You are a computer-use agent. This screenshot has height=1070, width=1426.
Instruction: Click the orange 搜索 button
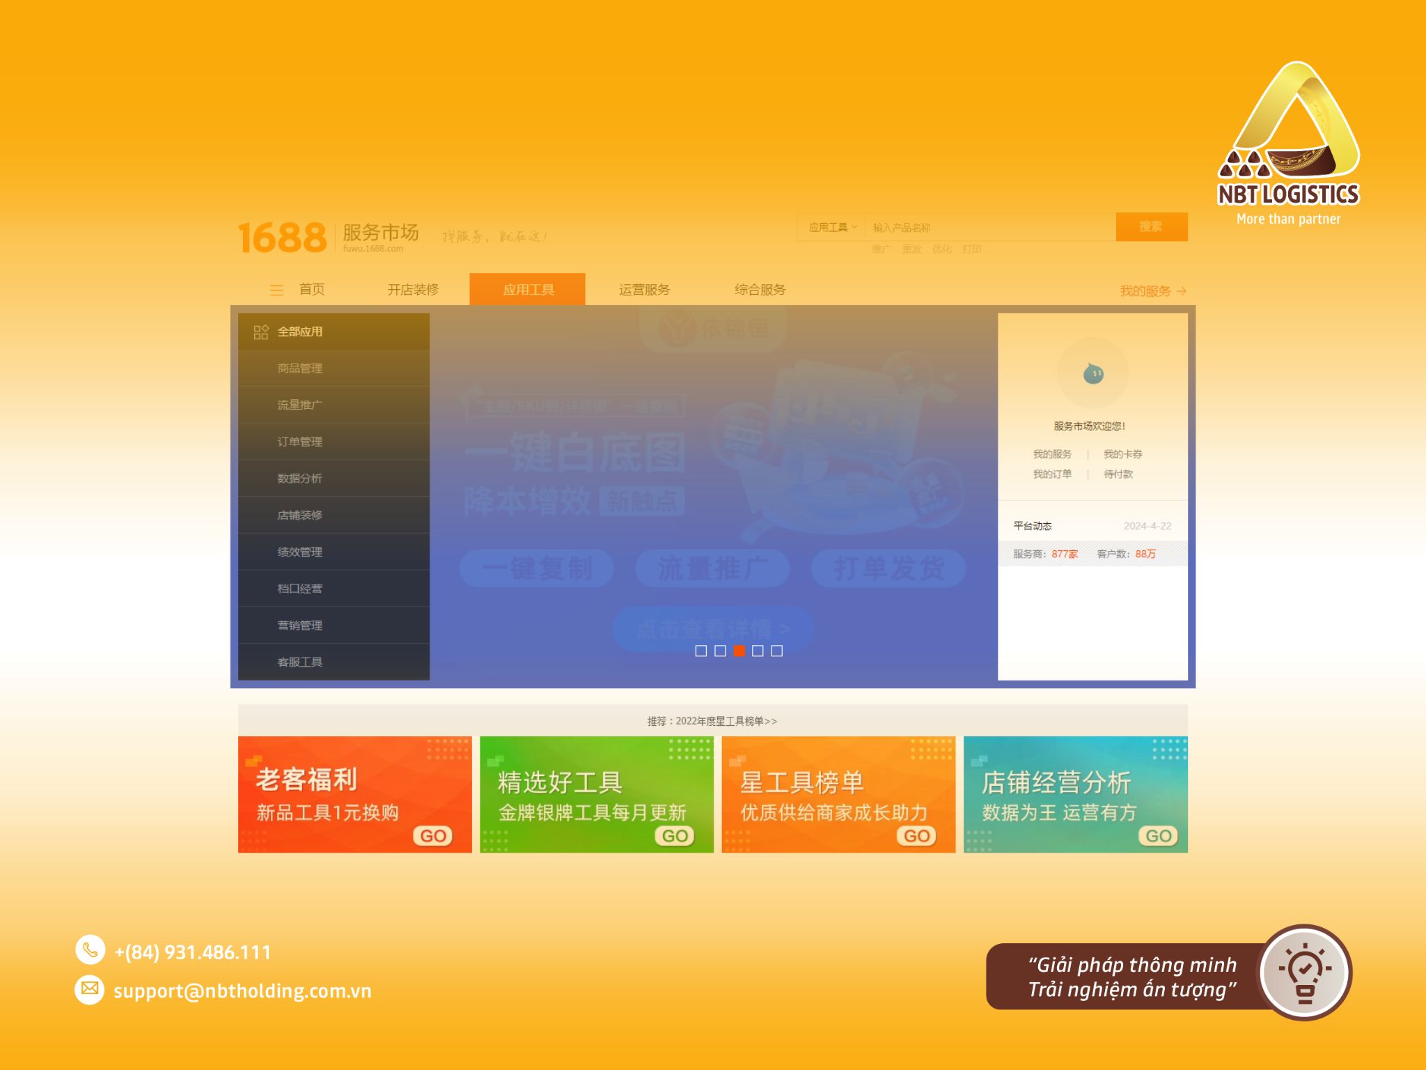pyautogui.click(x=1152, y=227)
